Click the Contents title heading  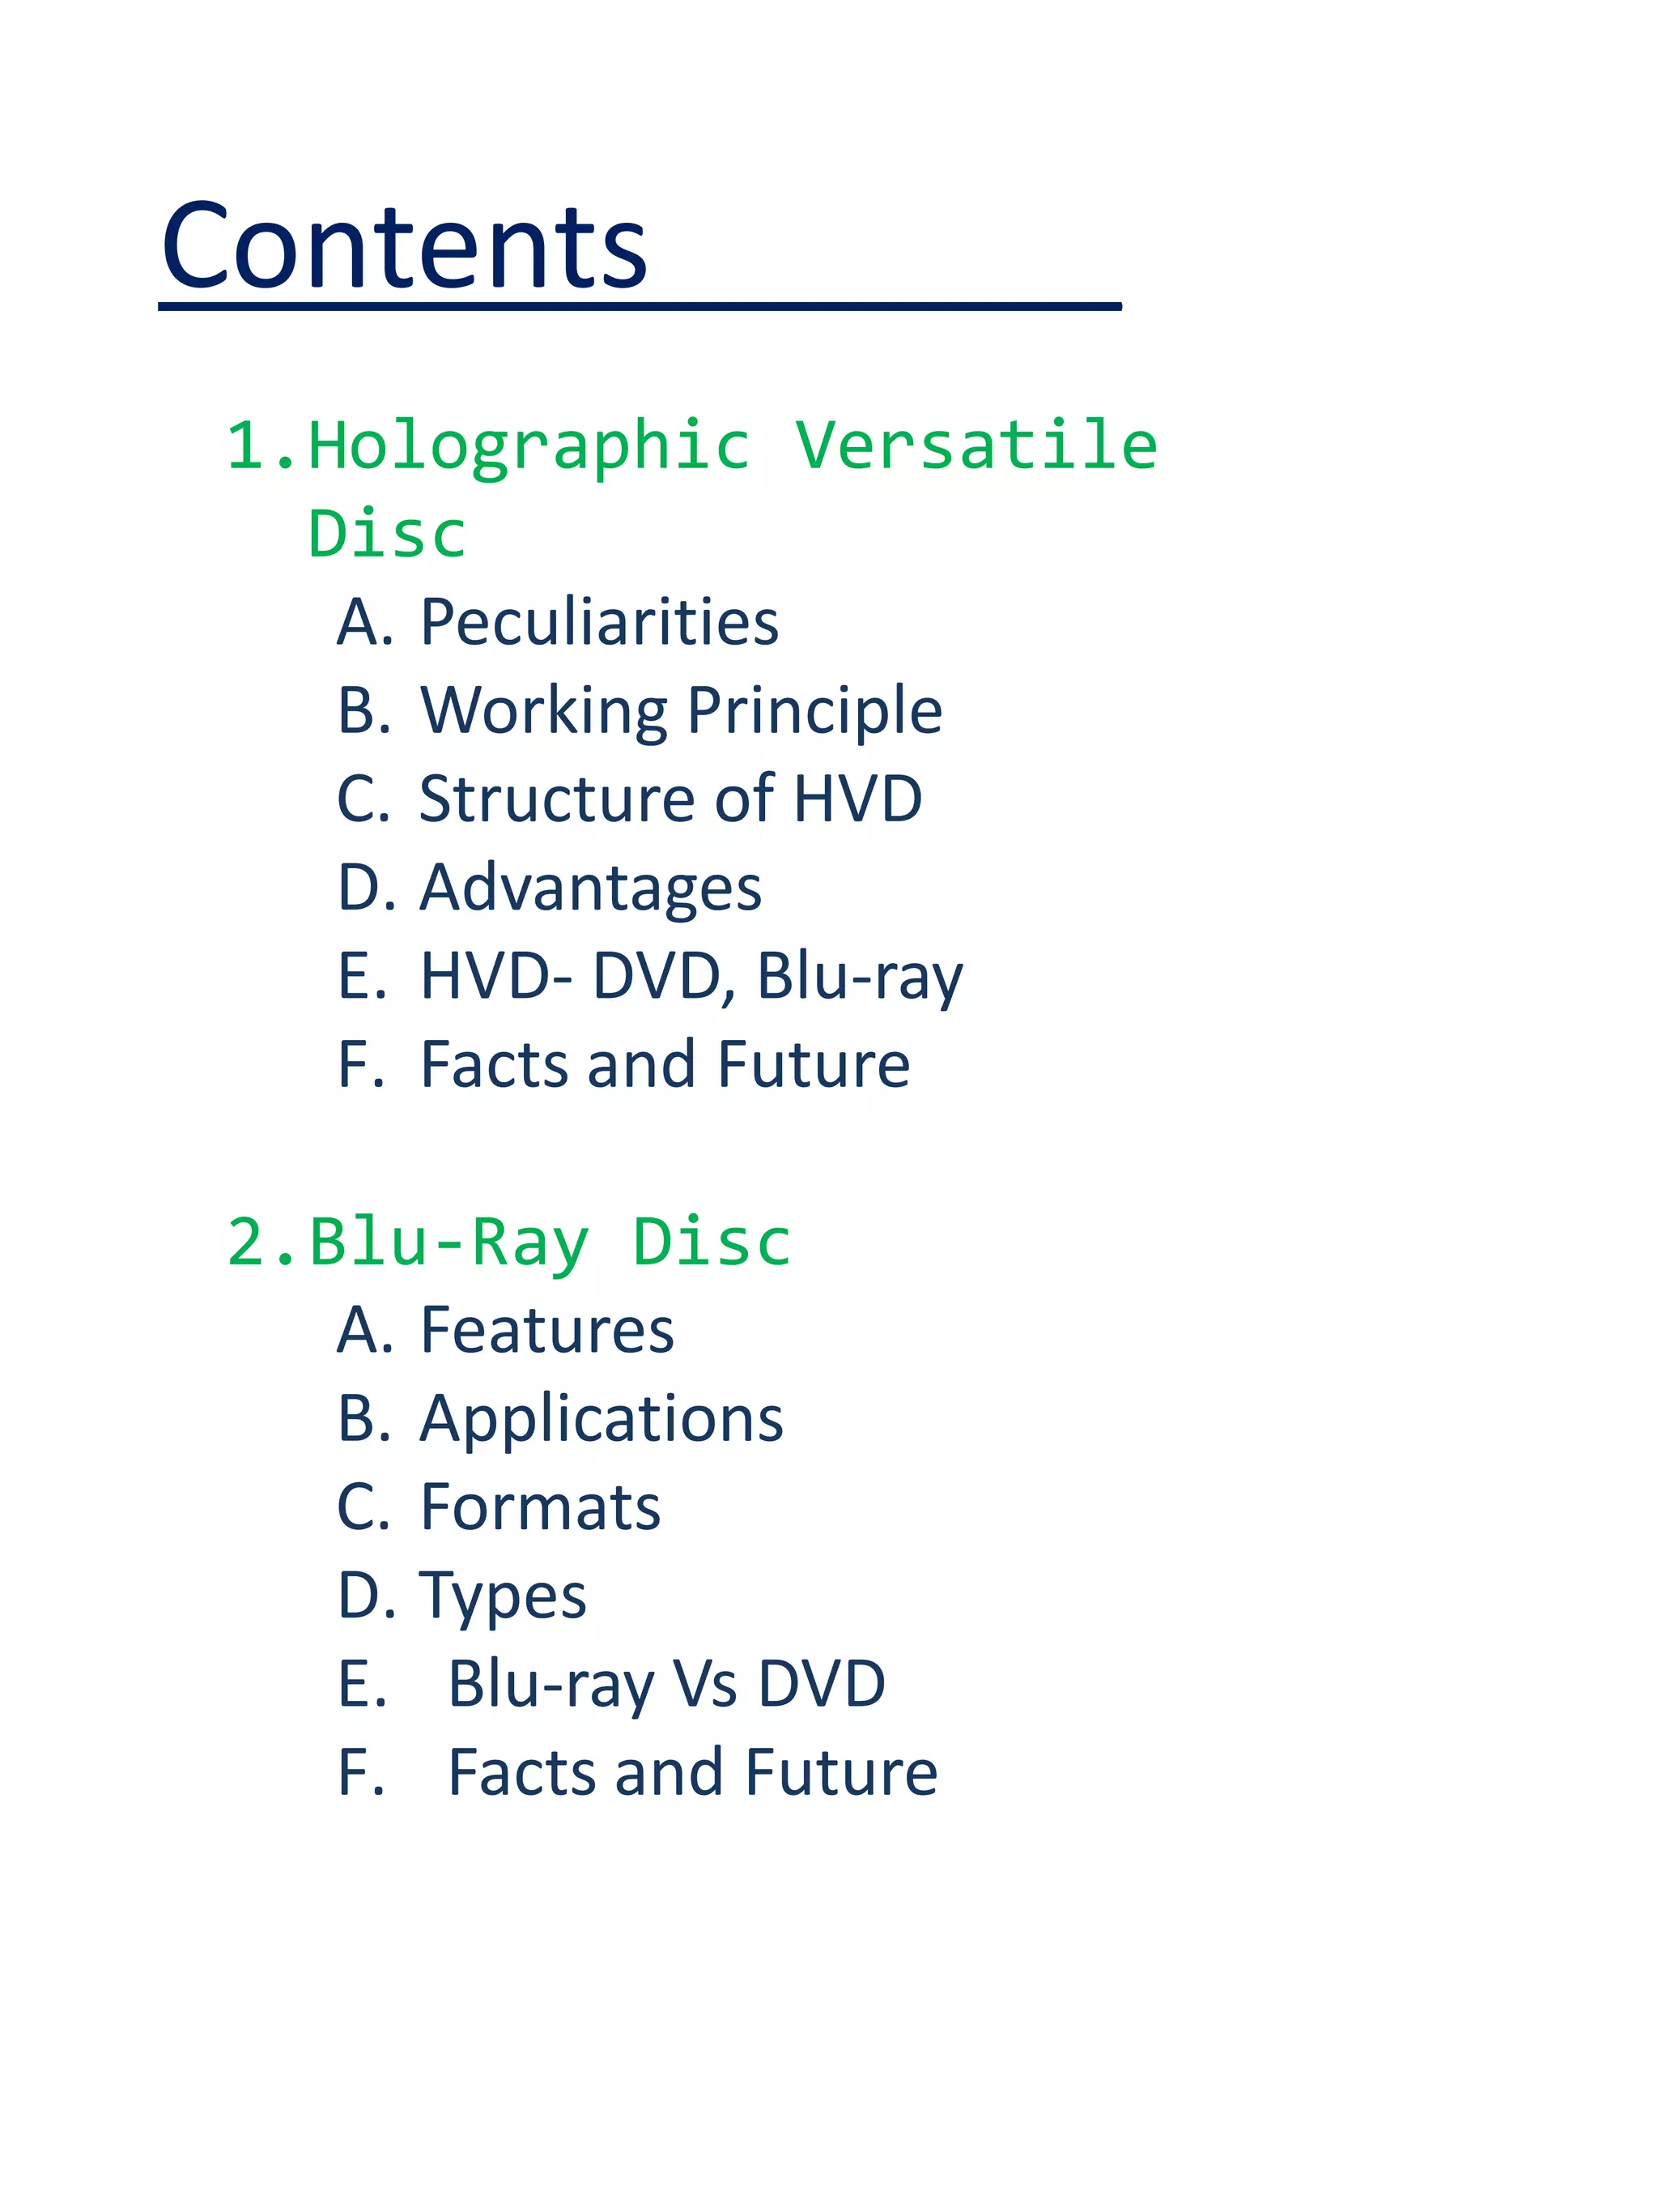click(x=405, y=245)
